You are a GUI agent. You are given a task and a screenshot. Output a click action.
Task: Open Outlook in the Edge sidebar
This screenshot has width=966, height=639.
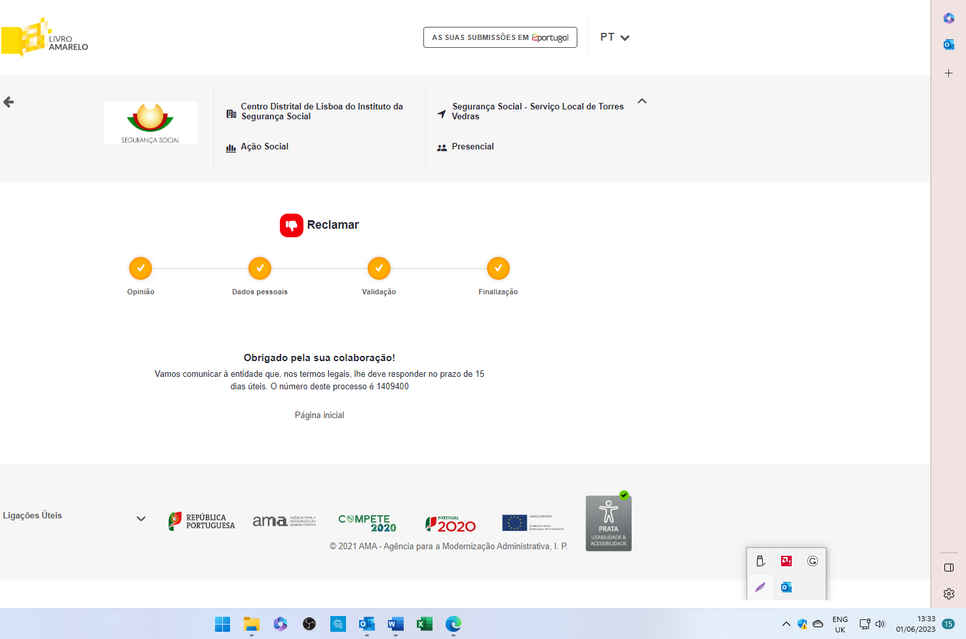pos(948,45)
